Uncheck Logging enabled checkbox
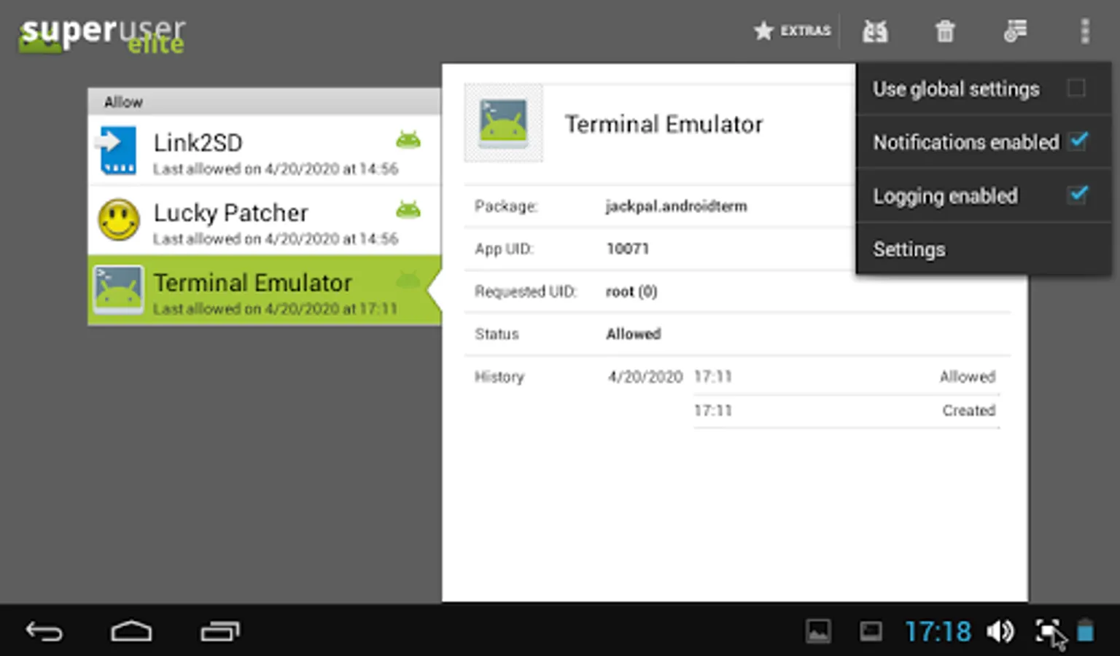Screen dimensions: 1120x656 point(1078,195)
